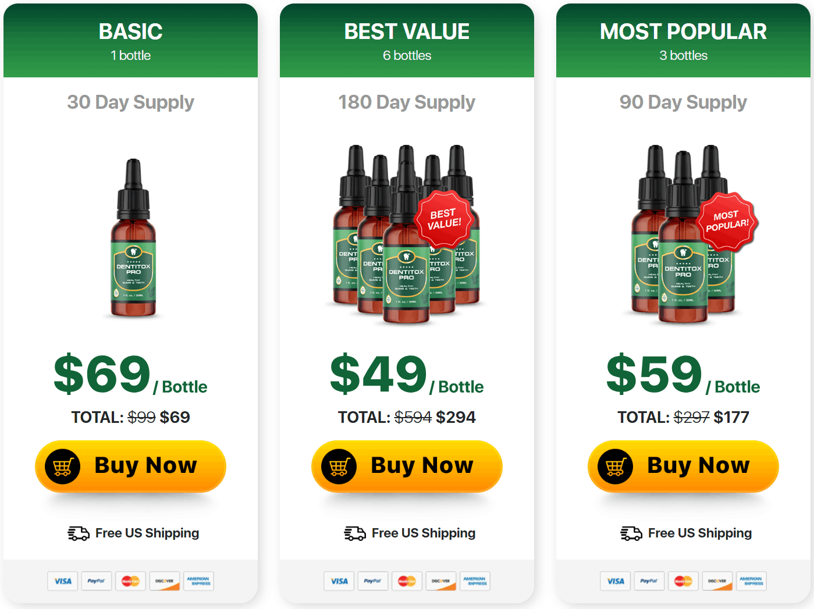Click the shipping truck icon under Basic package
Image resolution: width=814 pixels, height=609 pixels.
point(79,533)
